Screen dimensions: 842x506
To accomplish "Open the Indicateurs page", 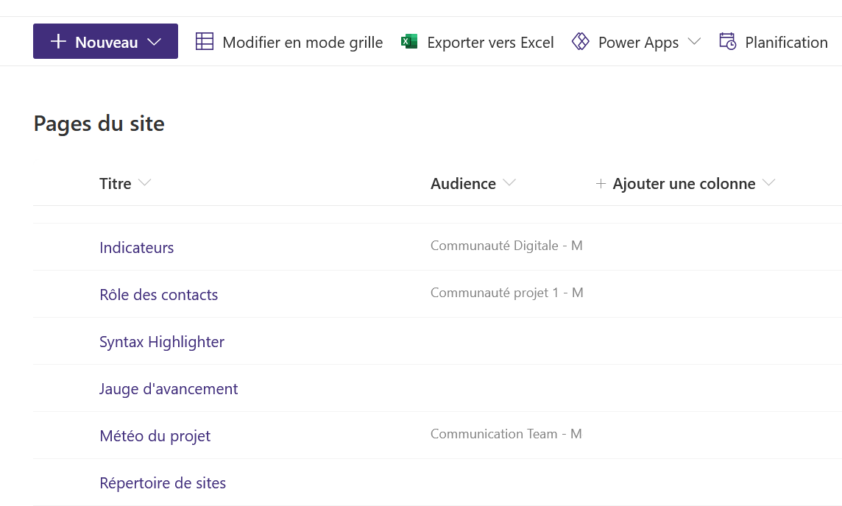I will 136,247.
